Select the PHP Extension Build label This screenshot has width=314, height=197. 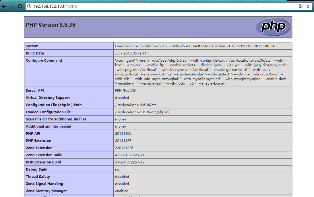[43, 162]
